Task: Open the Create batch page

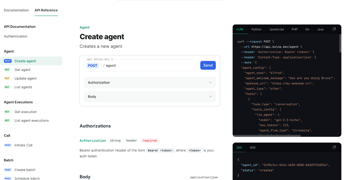Action: (x=25, y=170)
